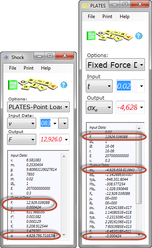The height and width of the screenshot is (248, 152).
Task: Open File menu in Shock window
Action: pyautogui.click(x=13, y=68)
